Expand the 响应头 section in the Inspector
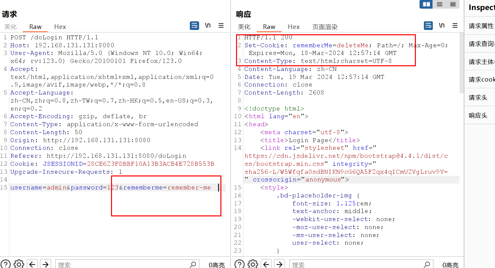Screen dimensions: 495x268 480,116
